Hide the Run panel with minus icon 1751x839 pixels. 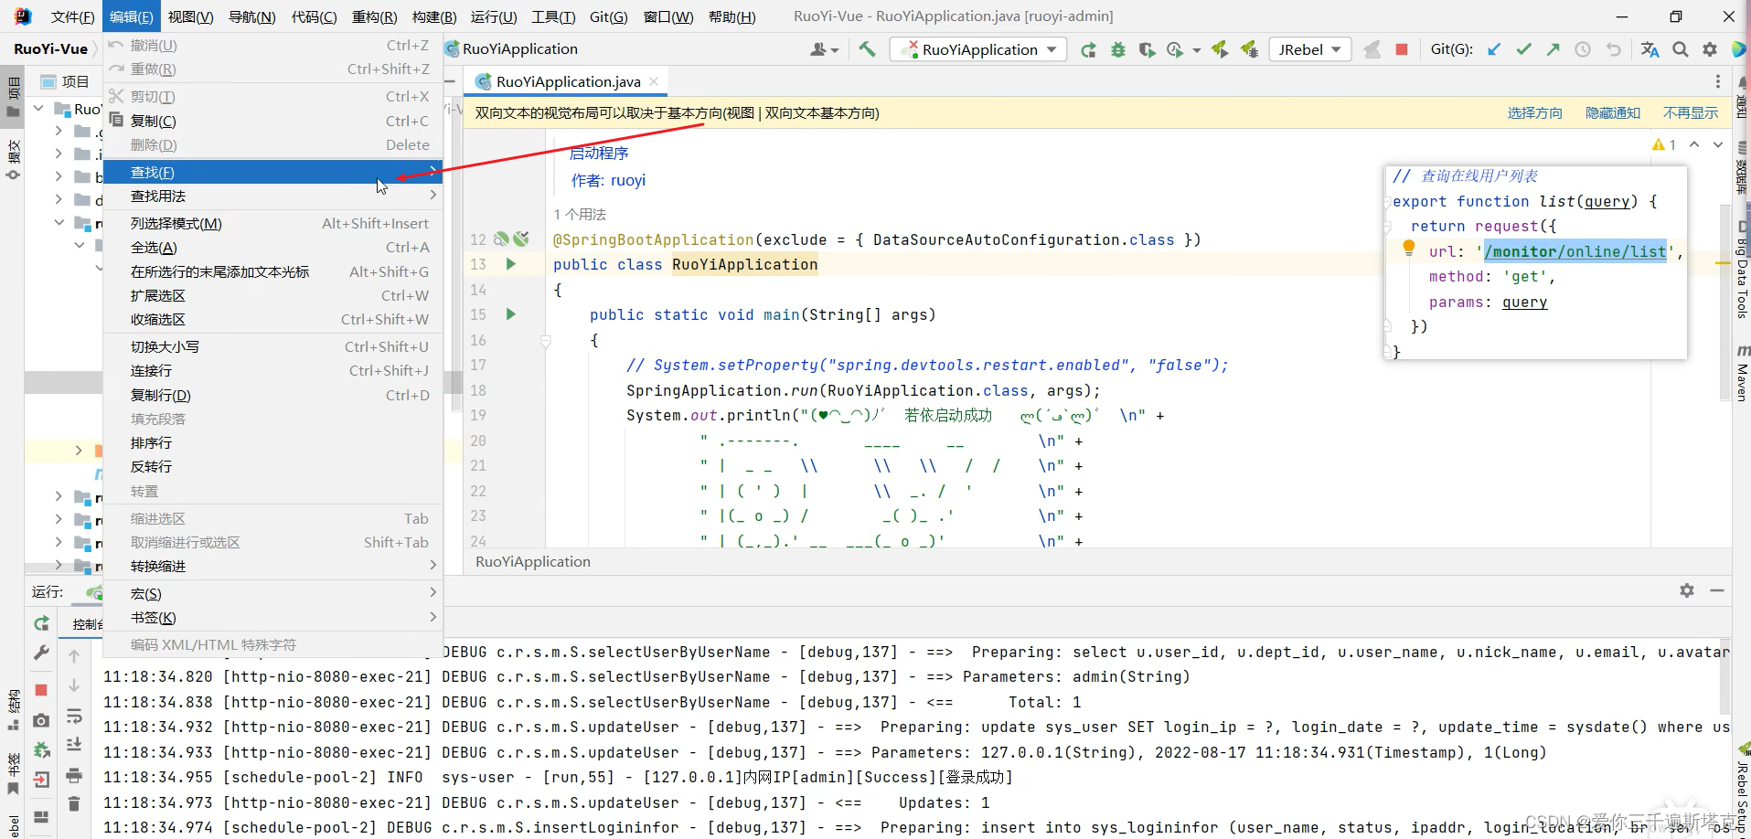pos(1717,590)
